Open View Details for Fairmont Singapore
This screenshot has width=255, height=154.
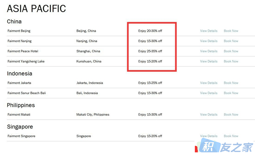(209, 136)
